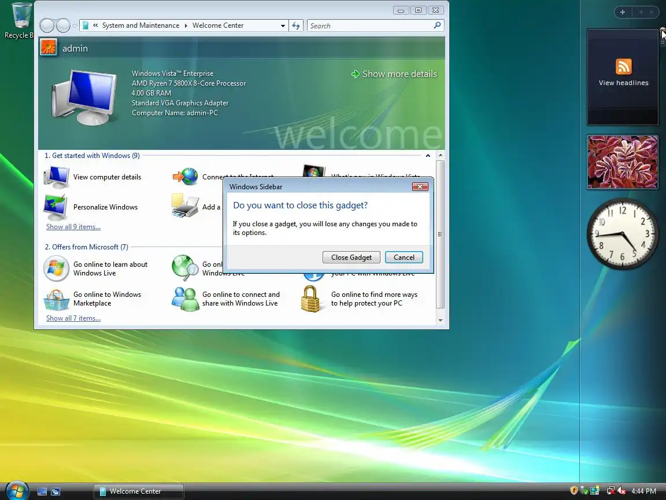Maximize the Welcome Center window
This screenshot has height=500, width=666.
[419, 10]
